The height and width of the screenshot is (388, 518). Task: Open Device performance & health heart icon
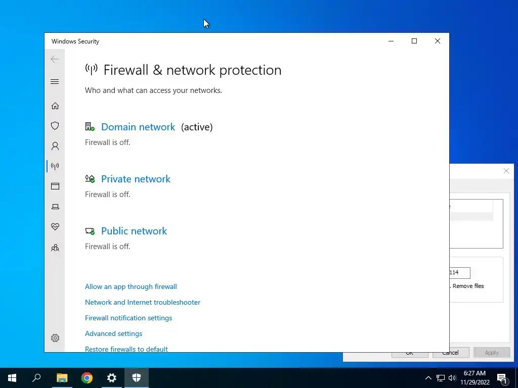point(55,227)
